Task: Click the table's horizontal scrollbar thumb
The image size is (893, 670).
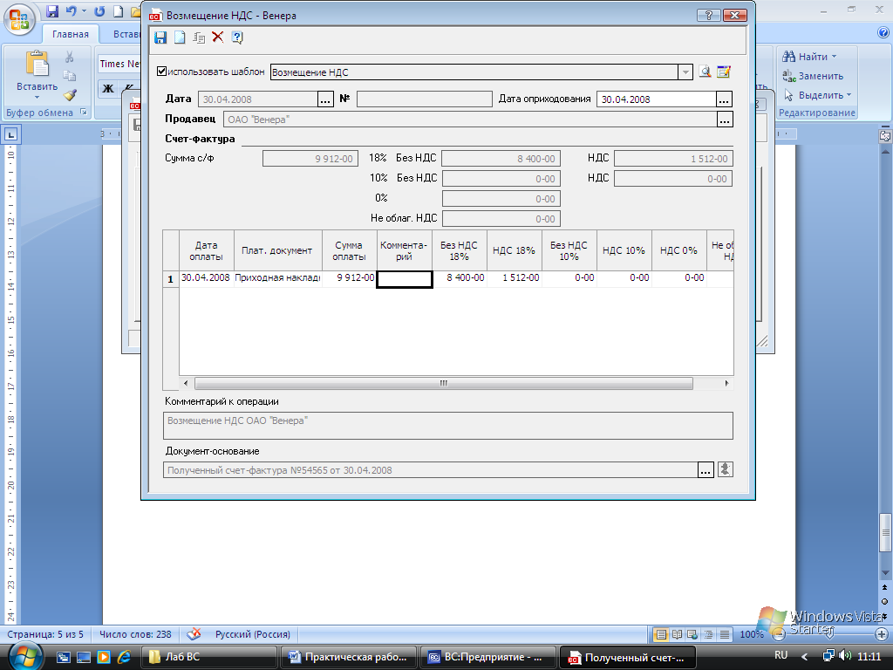Action: (444, 384)
